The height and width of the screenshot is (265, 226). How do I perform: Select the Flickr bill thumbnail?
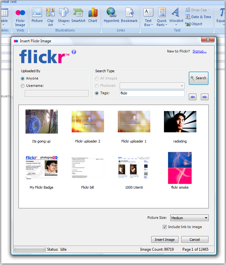click(88, 167)
